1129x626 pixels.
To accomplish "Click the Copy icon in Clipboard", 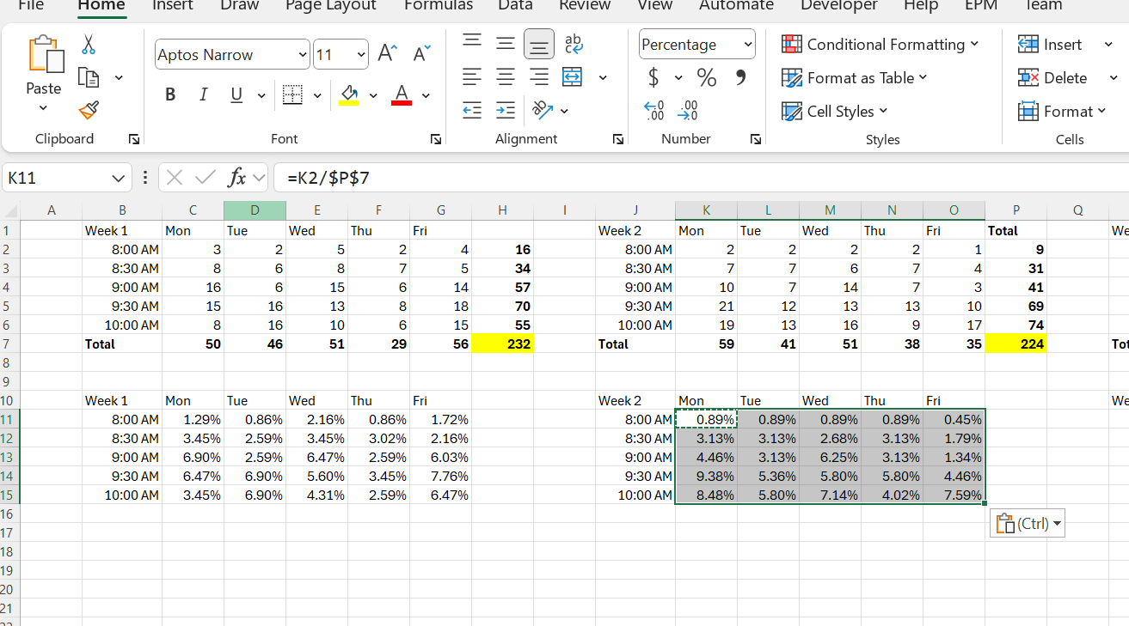I will 89,78.
